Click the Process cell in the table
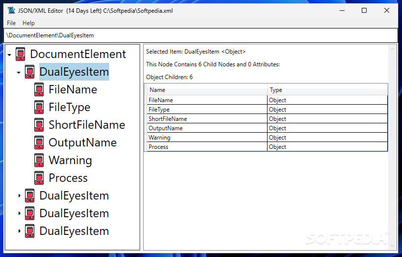Screen dimensions: 402x257 [x=207, y=147]
